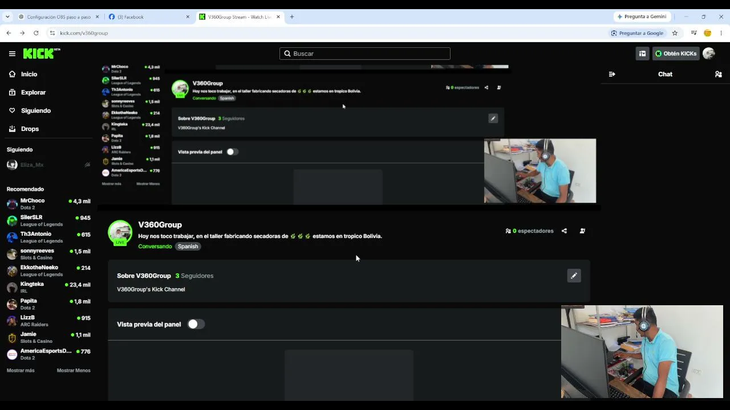Click the Drops sidebar icon
The height and width of the screenshot is (410, 730).
(x=12, y=129)
